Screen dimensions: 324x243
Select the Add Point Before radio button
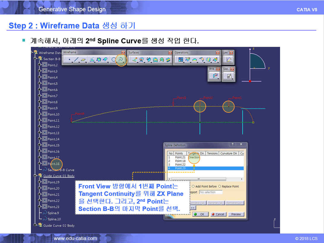[x=193, y=186]
